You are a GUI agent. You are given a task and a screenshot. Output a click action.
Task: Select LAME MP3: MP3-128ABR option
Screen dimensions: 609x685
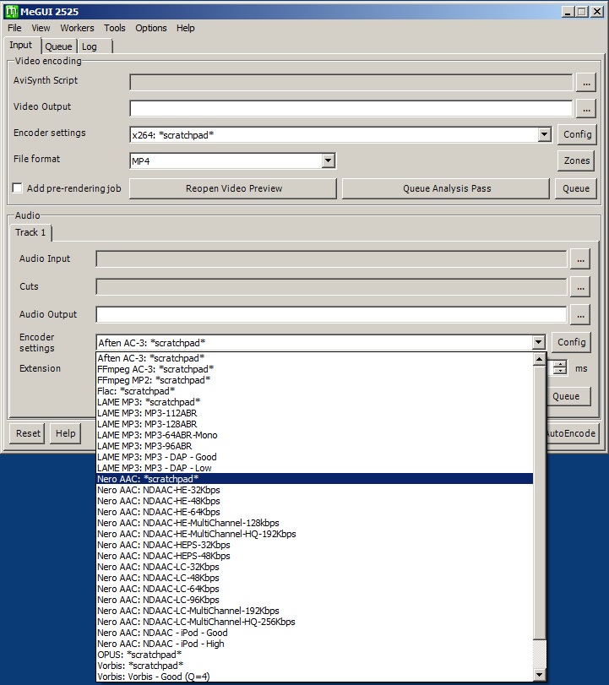coord(314,424)
